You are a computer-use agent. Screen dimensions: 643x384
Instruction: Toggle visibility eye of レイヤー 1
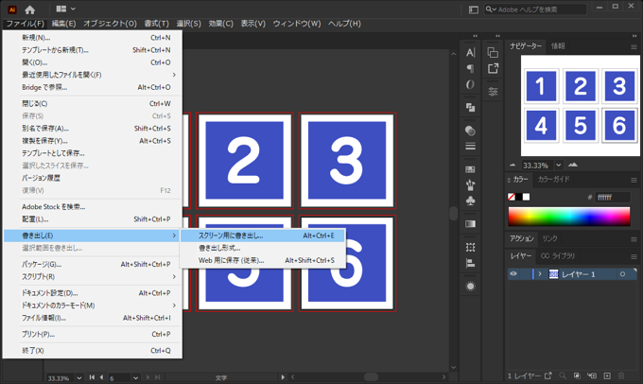point(513,273)
